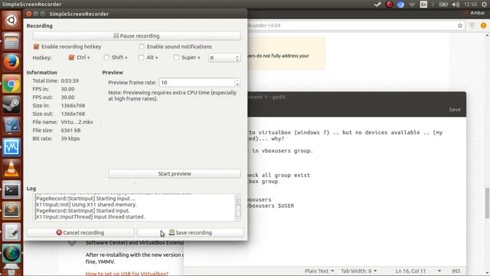Open the globe browser launcher icon
Image resolution: width=490 pixels, height=276 pixels.
click(11, 253)
